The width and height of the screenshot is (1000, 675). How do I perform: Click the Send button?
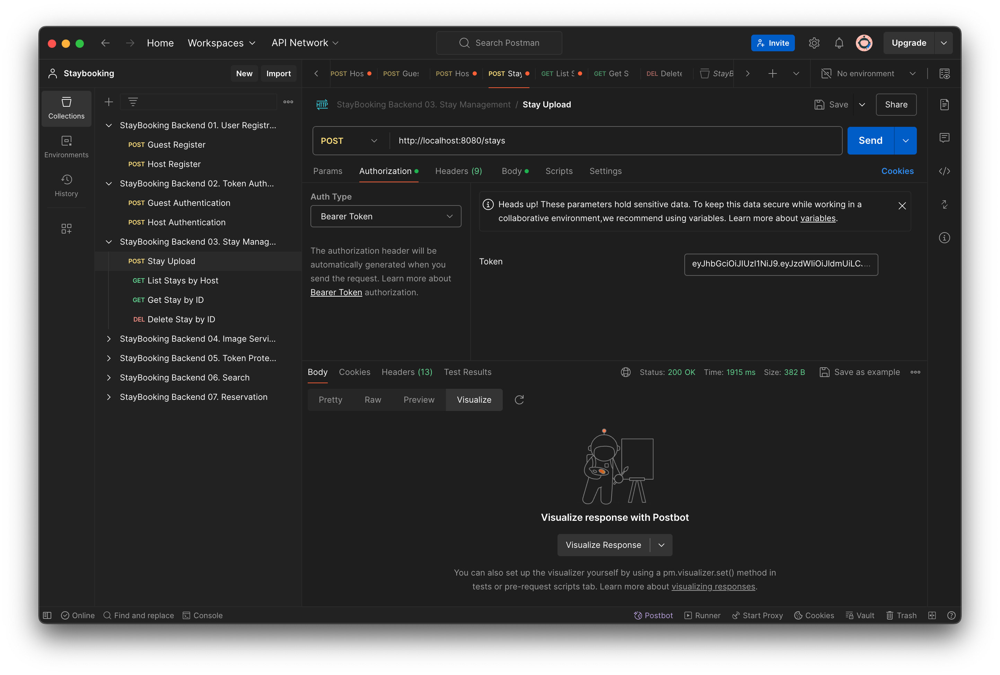point(870,140)
